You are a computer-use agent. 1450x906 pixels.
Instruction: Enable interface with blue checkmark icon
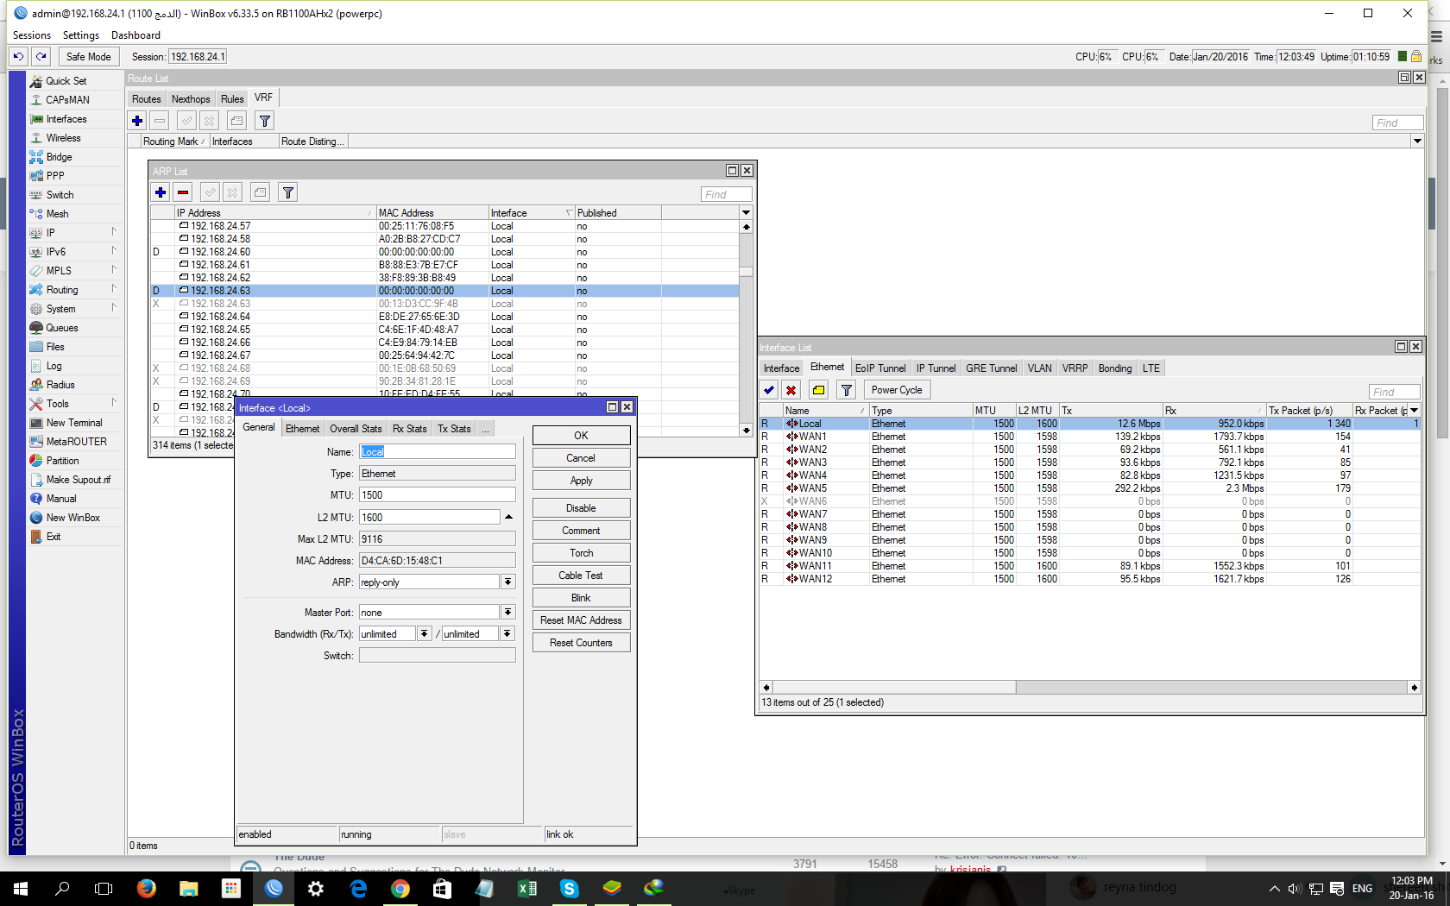(769, 390)
